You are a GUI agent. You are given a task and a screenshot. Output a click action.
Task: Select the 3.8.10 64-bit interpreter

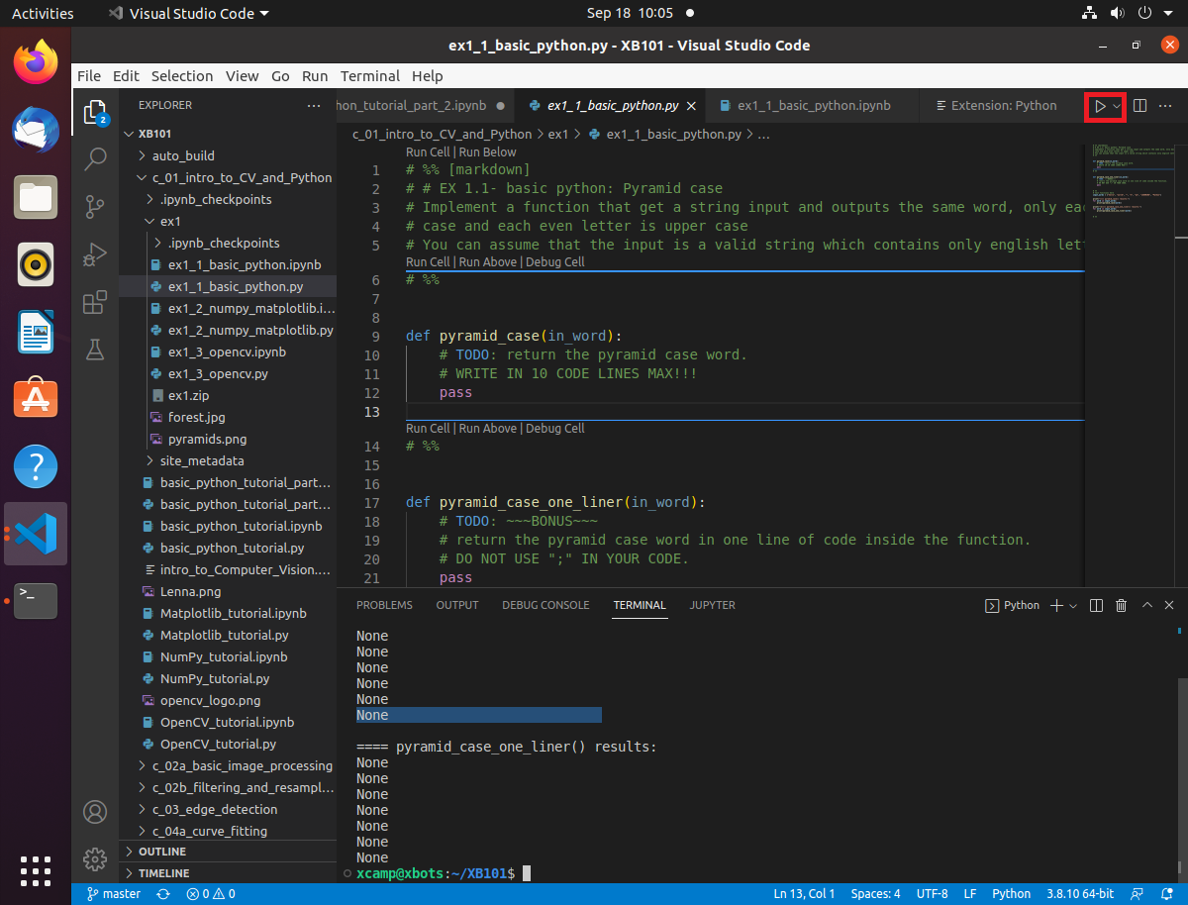point(1082,893)
